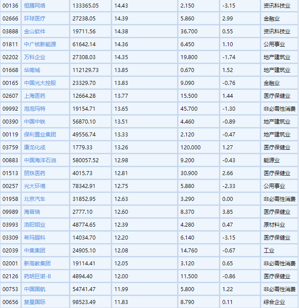Open the 海普瑞 stock link
Viewport: 299px width, 308px height.
(x=32, y=212)
